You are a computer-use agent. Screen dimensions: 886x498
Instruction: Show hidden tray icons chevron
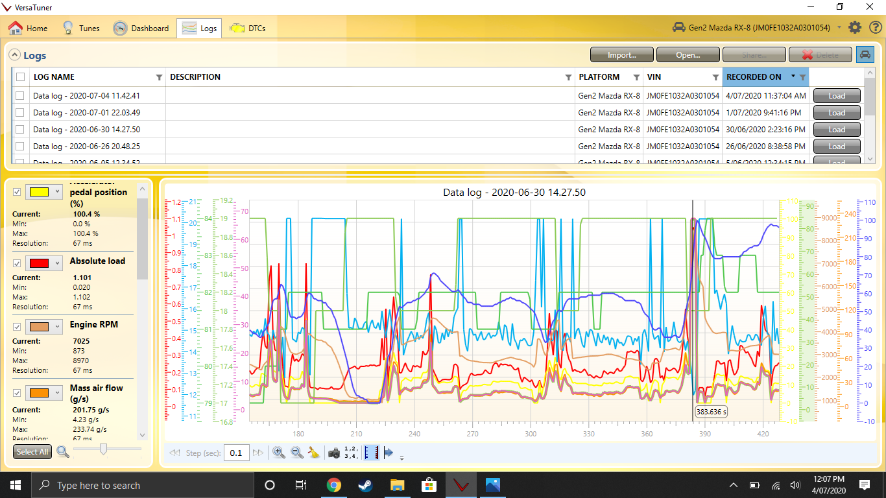(x=734, y=485)
